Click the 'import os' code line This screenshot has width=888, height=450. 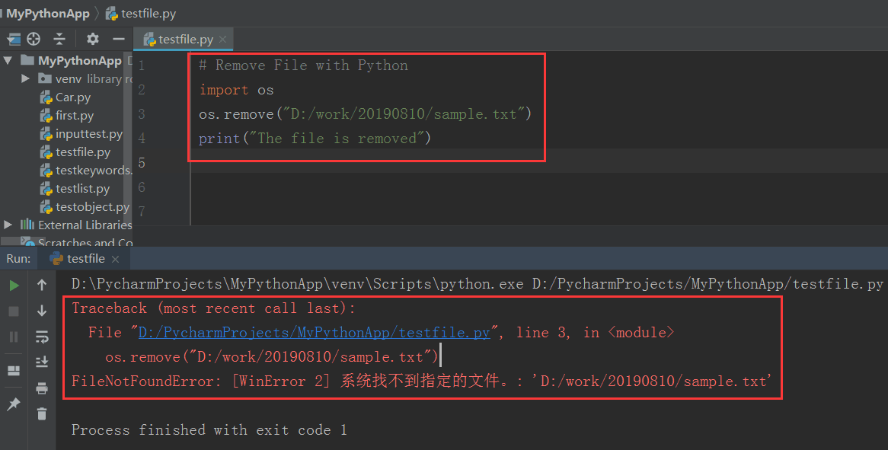236,90
